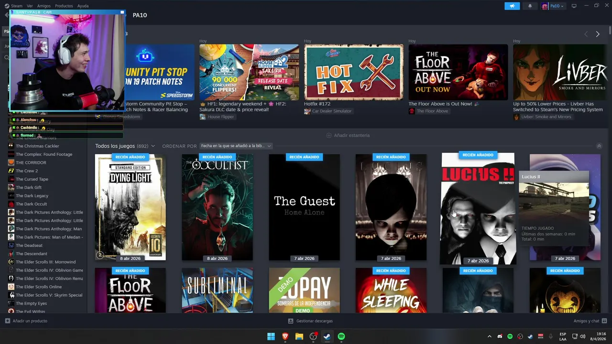Open Windows Start menu
Screen dimensions: 612x344
pos(271,336)
